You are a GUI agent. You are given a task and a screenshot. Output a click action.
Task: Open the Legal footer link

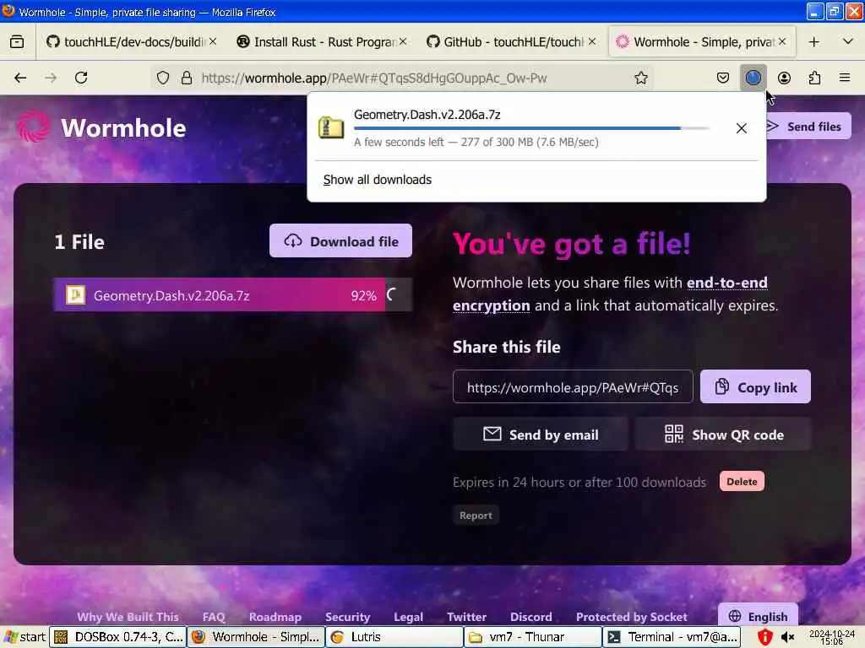(x=408, y=617)
